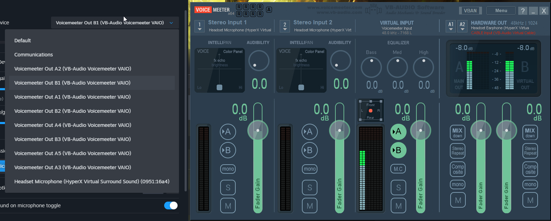Adjust the Med equalizer knob

pyautogui.click(x=397, y=67)
